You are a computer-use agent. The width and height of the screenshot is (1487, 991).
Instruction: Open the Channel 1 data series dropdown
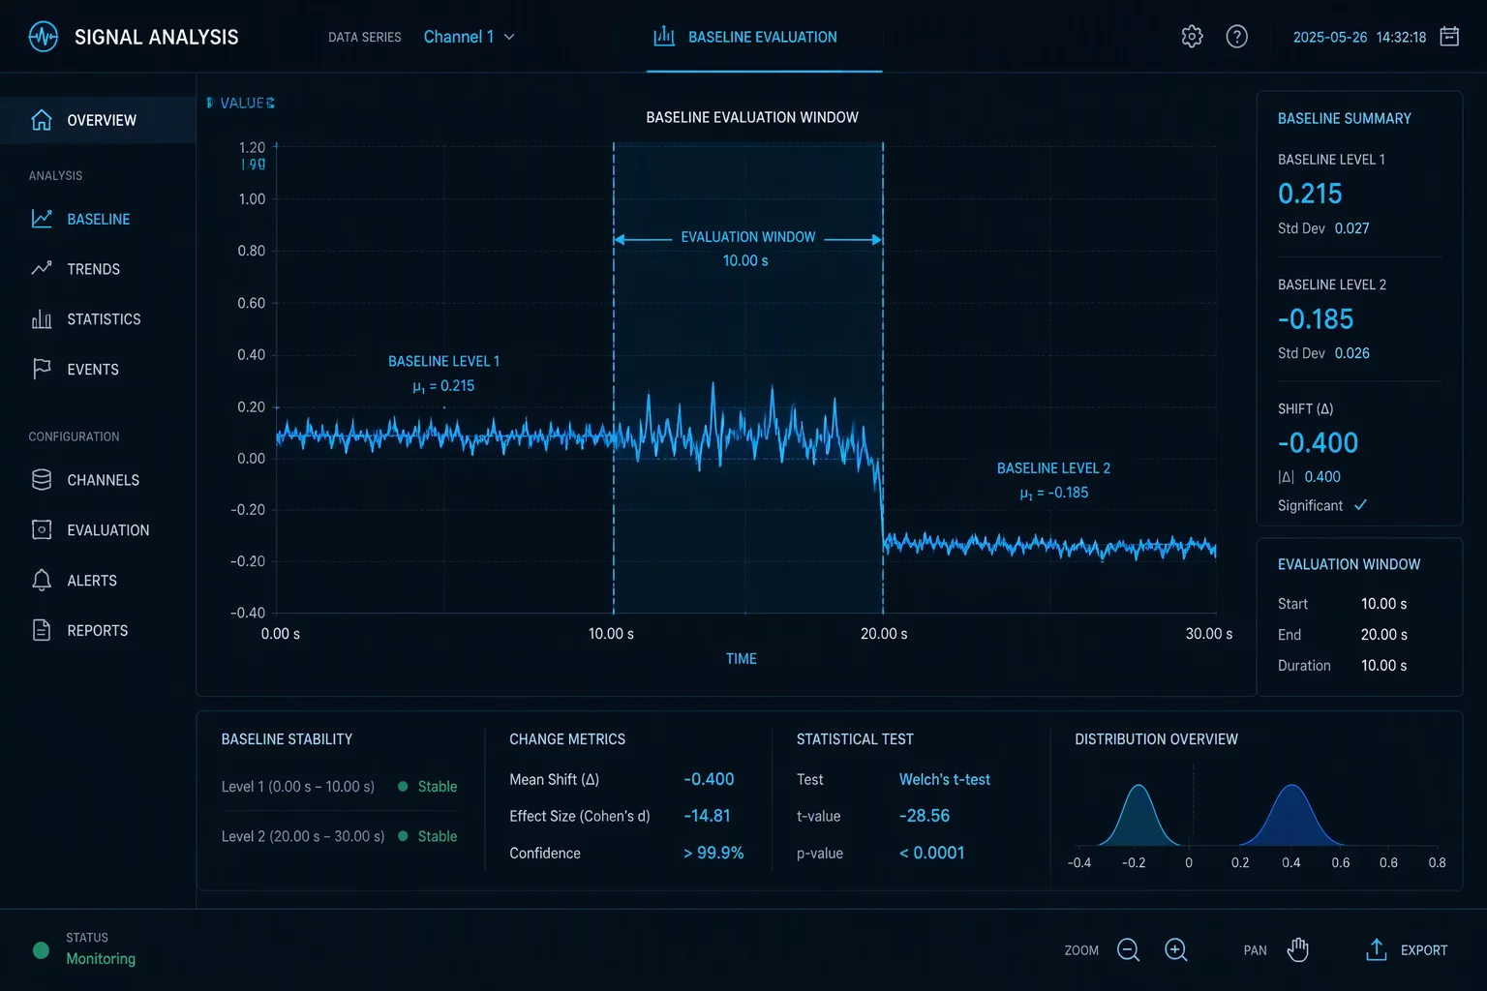tap(470, 37)
